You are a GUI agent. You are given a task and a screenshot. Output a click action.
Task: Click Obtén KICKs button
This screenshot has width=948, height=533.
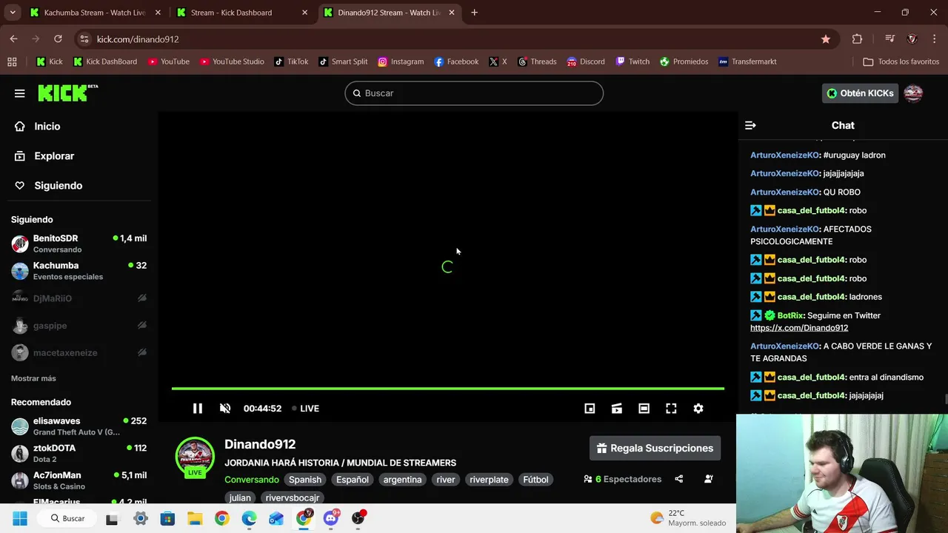860,93
